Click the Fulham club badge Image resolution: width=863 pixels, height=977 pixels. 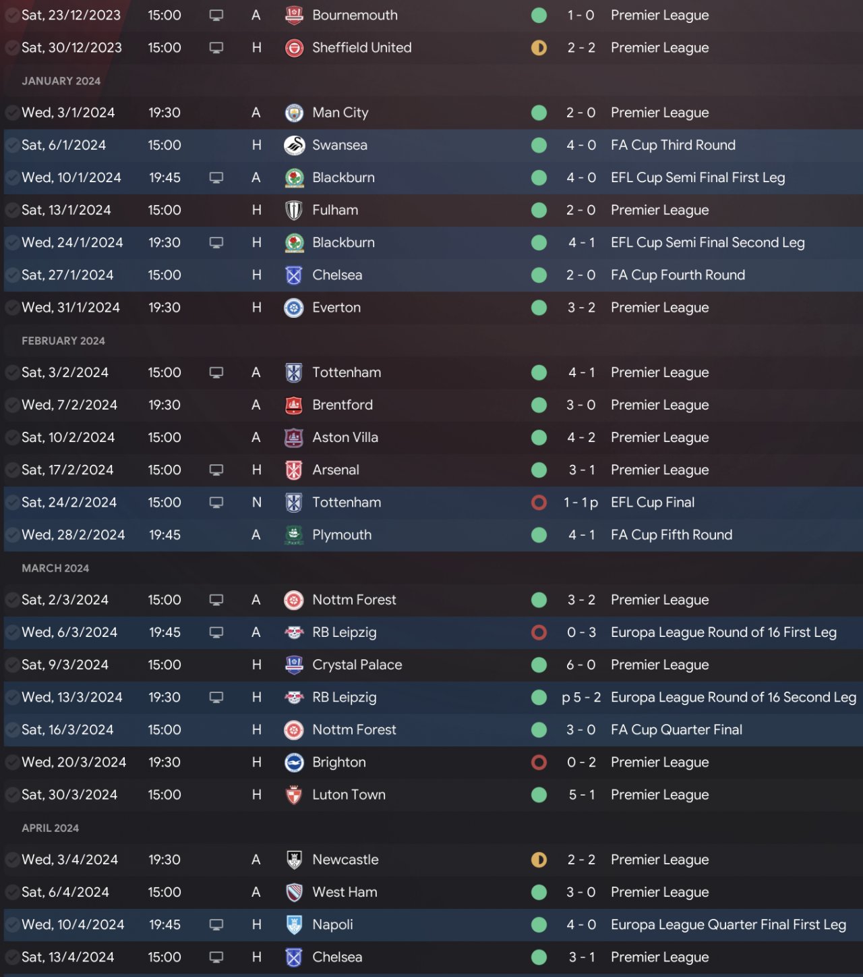pyautogui.click(x=294, y=211)
